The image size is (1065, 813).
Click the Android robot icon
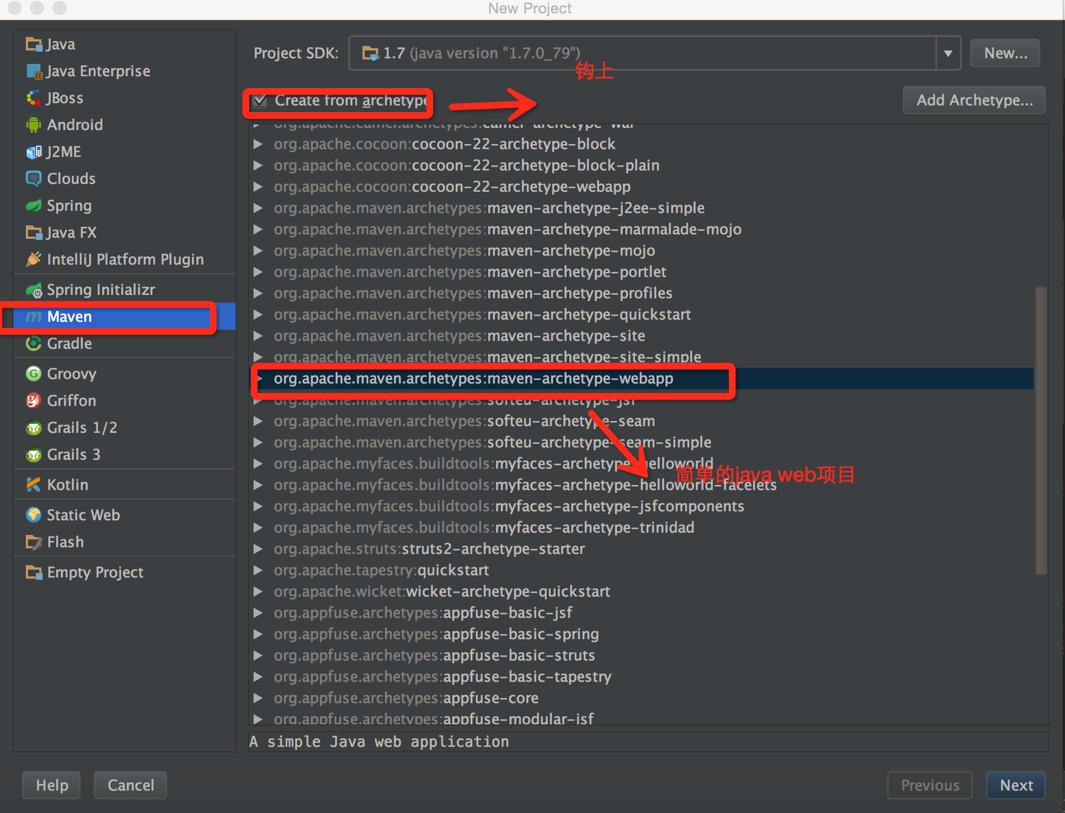[x=34, y=124]
